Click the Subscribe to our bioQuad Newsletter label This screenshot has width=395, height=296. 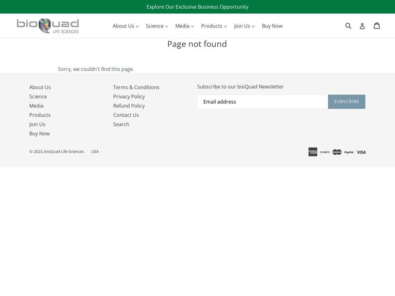tap(240, 87)
